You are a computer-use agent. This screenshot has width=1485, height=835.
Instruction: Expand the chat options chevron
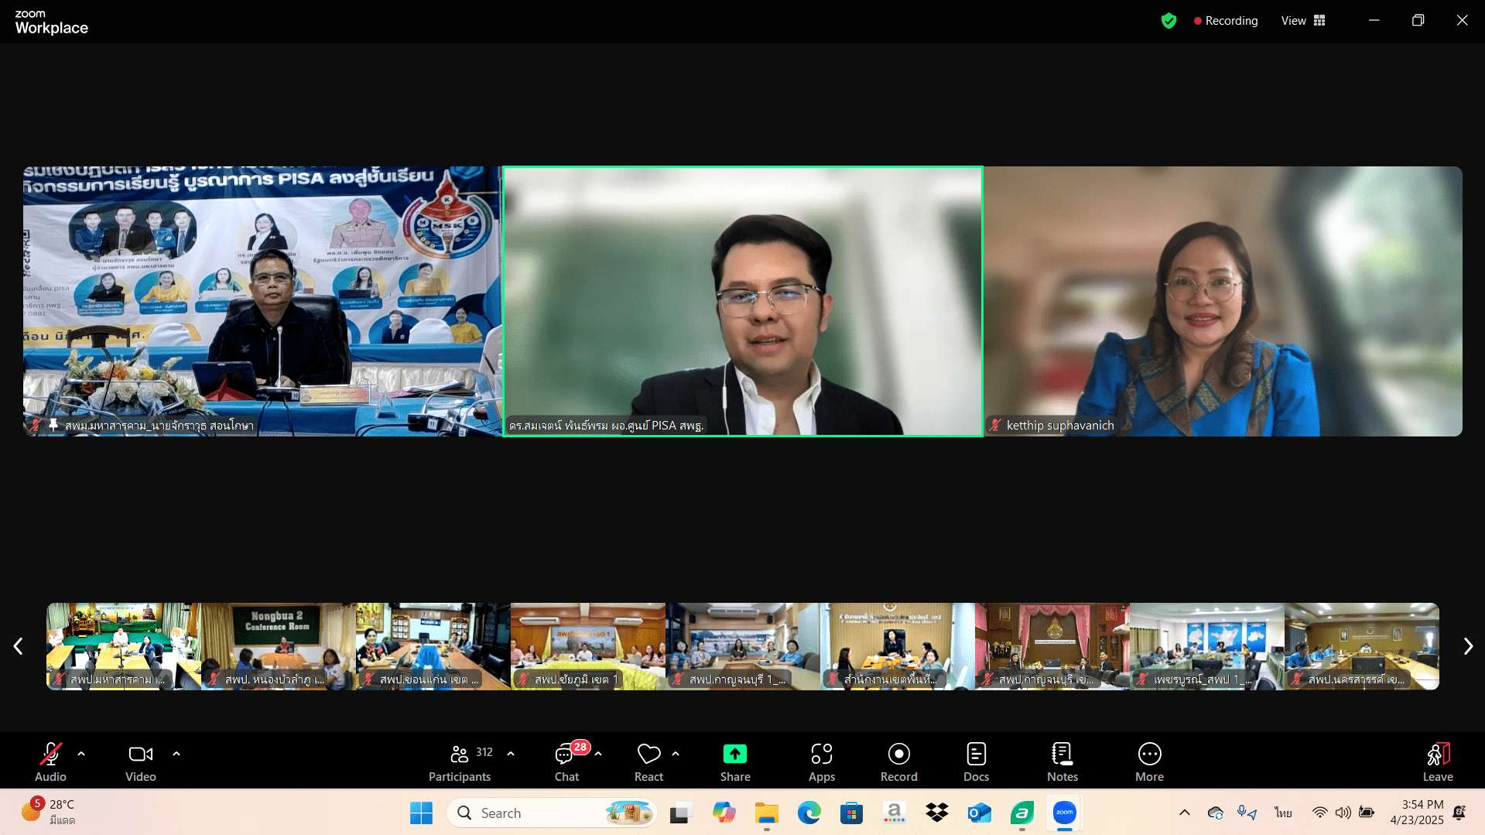pos(598,753)
